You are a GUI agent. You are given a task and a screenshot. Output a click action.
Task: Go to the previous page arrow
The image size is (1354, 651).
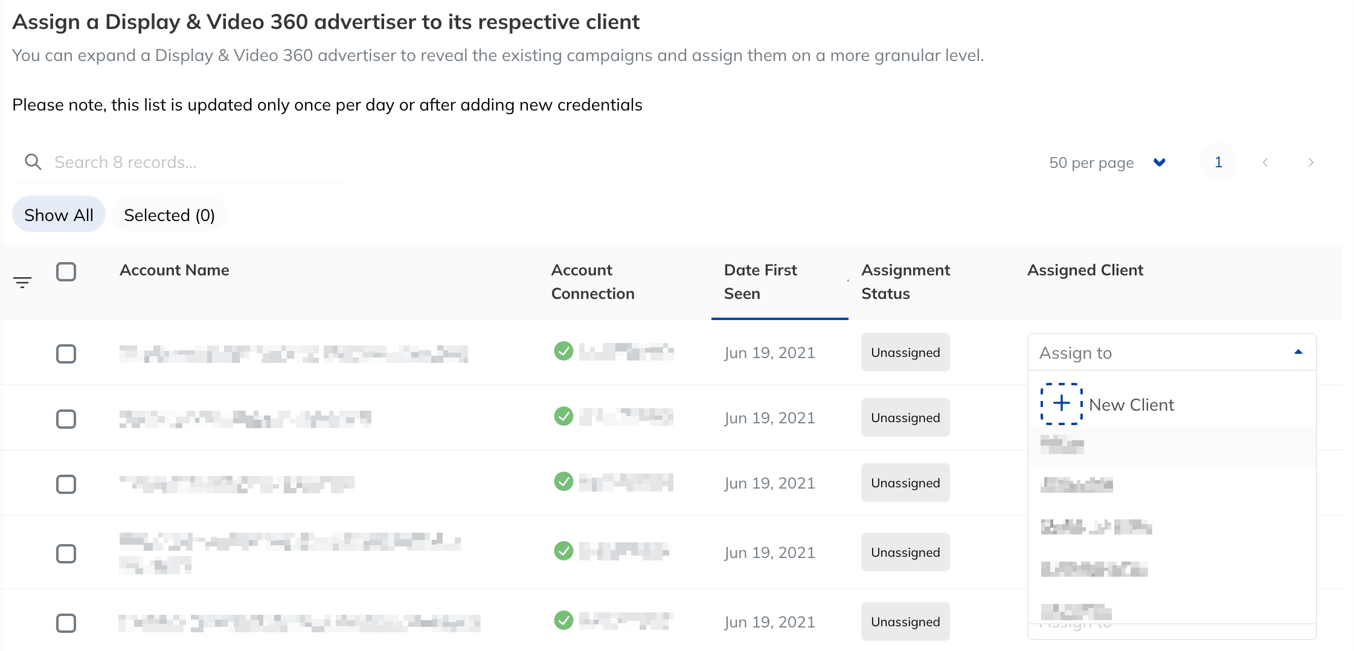pos(1265,162)
